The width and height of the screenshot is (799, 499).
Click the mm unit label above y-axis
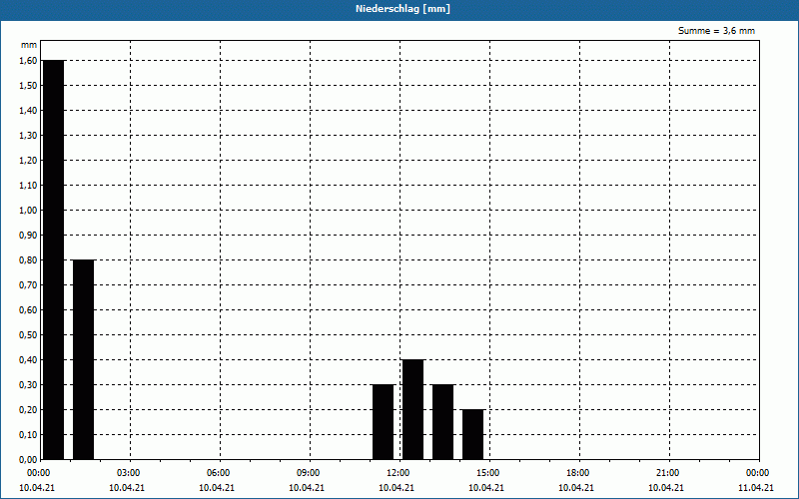click(29, 45)
